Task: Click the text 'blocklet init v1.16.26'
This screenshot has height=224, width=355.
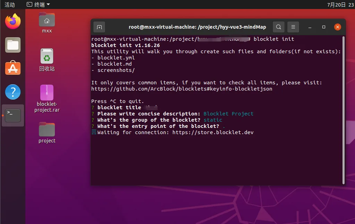Action: pos(125,45)
